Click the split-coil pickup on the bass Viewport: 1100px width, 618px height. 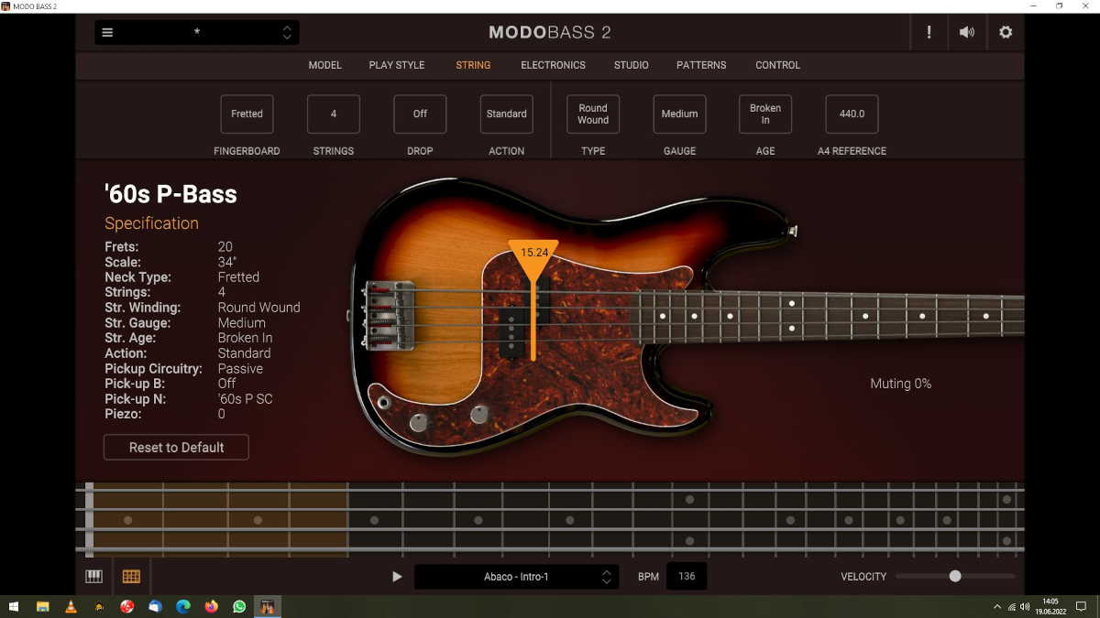(x=523, y=318)
